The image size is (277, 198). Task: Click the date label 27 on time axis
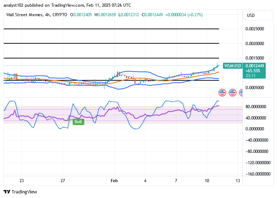[x=63, y=181]
